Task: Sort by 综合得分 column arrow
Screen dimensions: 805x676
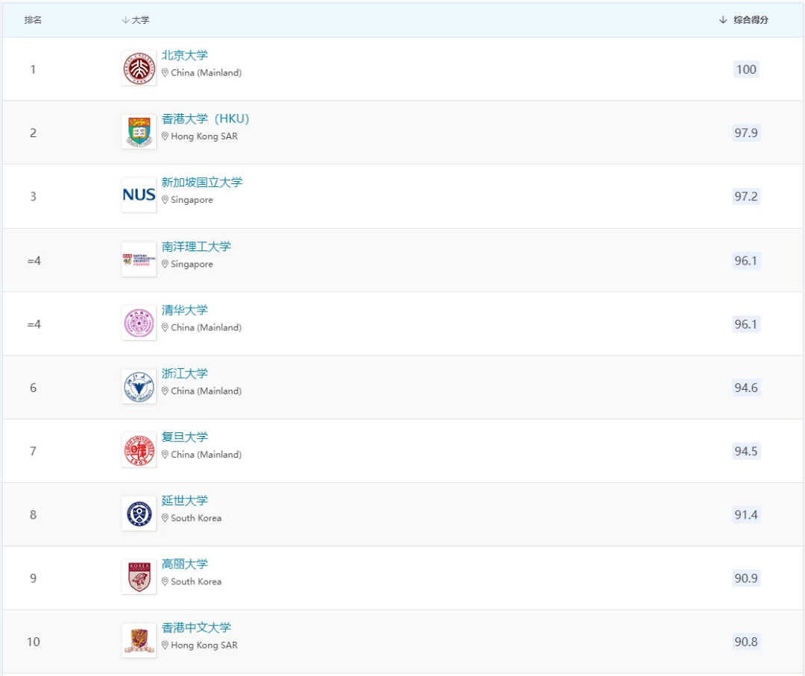Action: [723, 19]
